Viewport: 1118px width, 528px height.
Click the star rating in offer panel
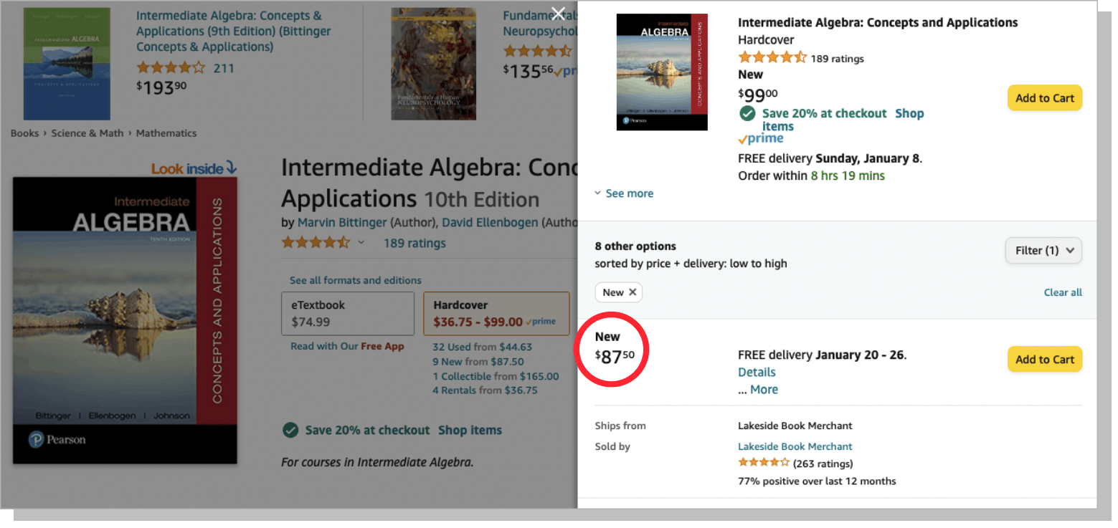point(772,58)
